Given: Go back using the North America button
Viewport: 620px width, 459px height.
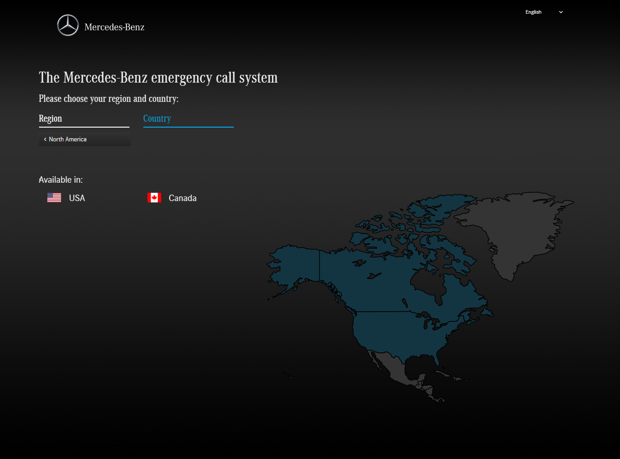Looking at the screenshot, I should coord(68,140).
